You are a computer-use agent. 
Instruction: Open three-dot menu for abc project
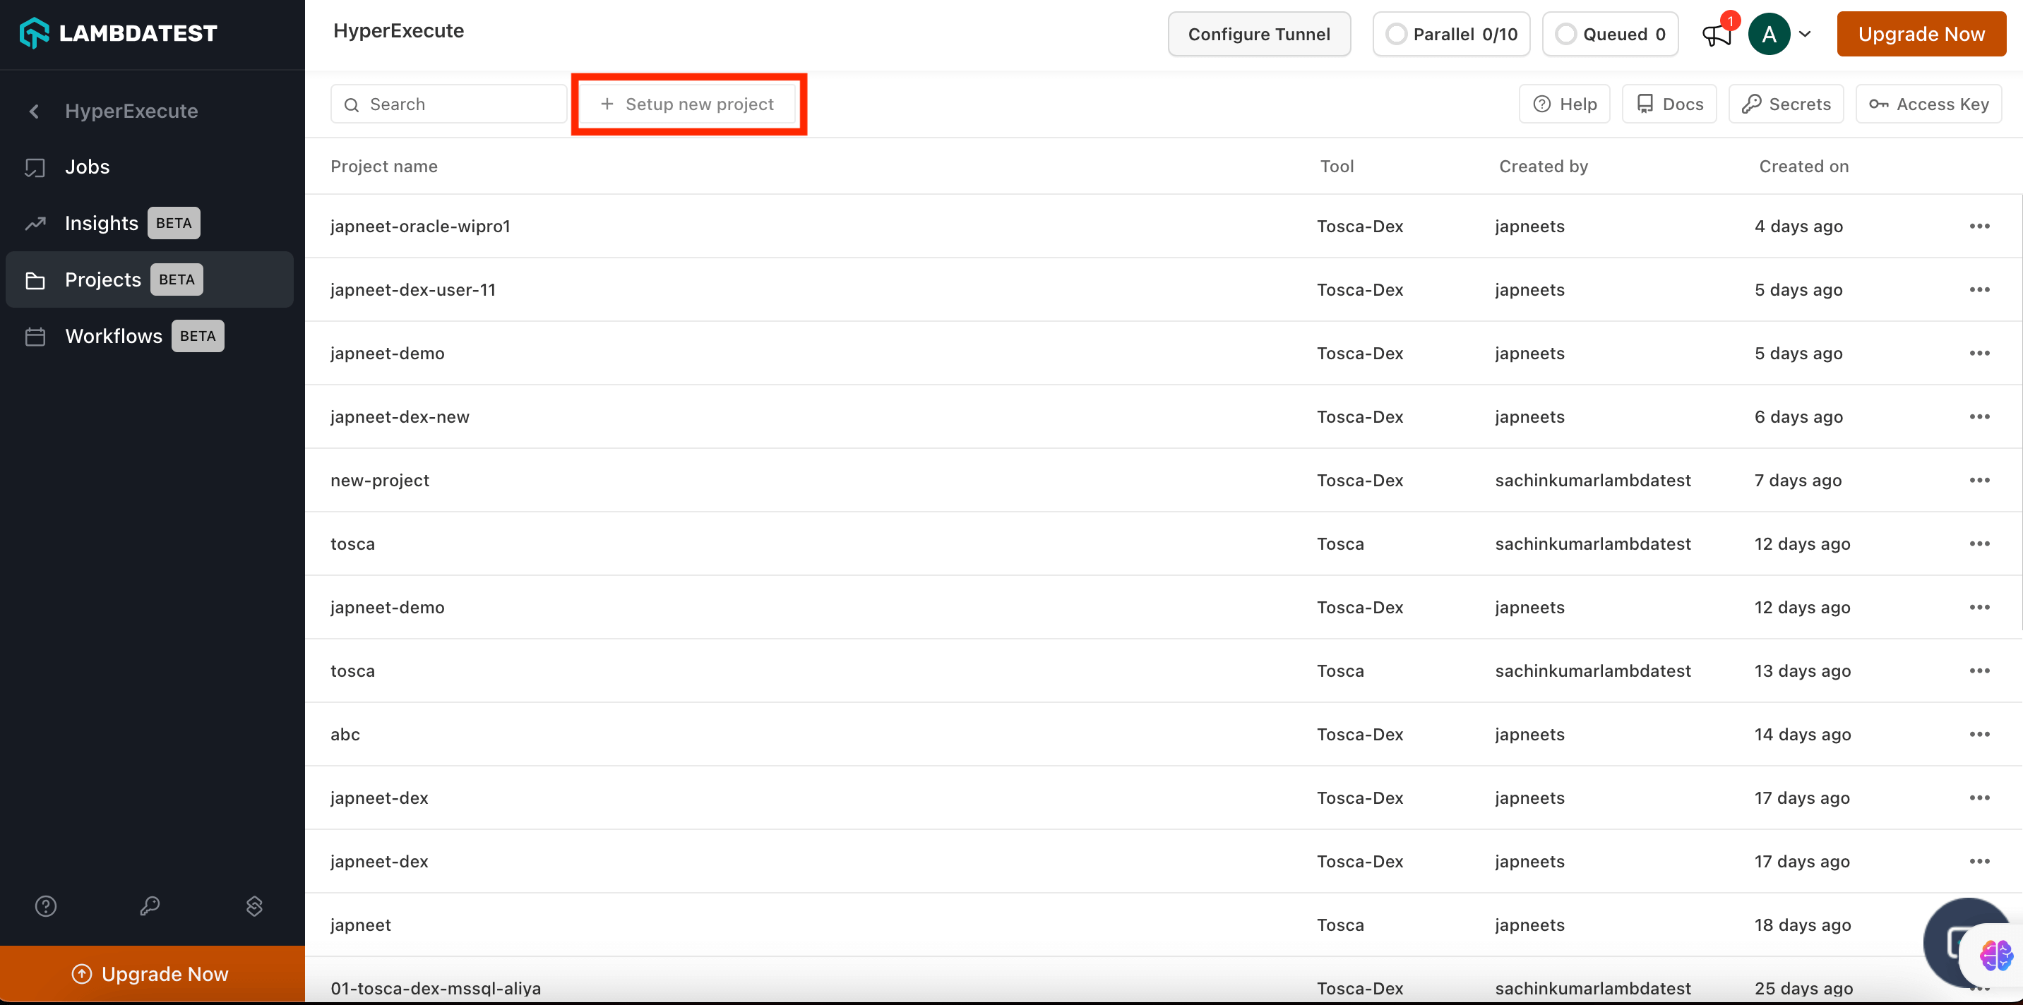(x=1979, y=734)
